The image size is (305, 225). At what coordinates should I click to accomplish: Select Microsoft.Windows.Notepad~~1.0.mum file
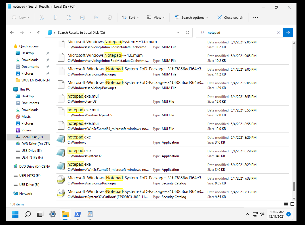[173, 58]
